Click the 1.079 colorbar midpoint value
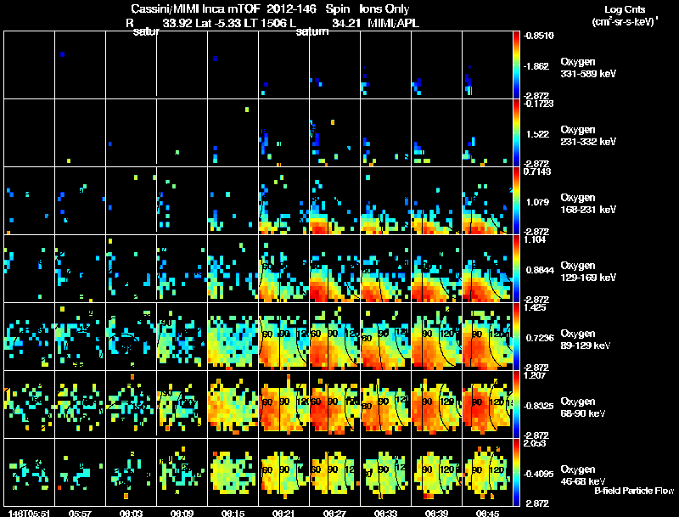The image size is (679, 517). 537,202
